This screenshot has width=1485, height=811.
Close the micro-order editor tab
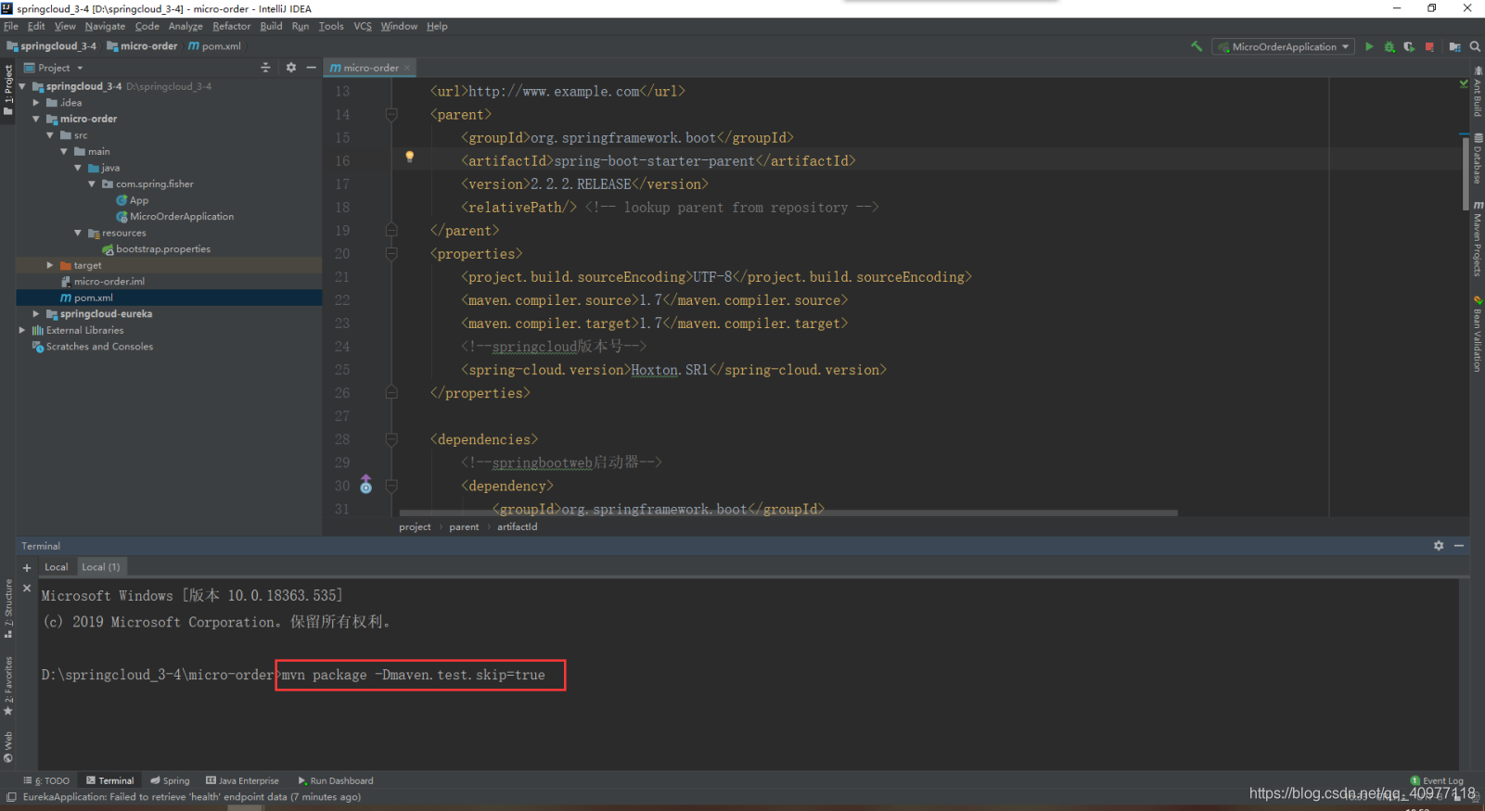407,68
